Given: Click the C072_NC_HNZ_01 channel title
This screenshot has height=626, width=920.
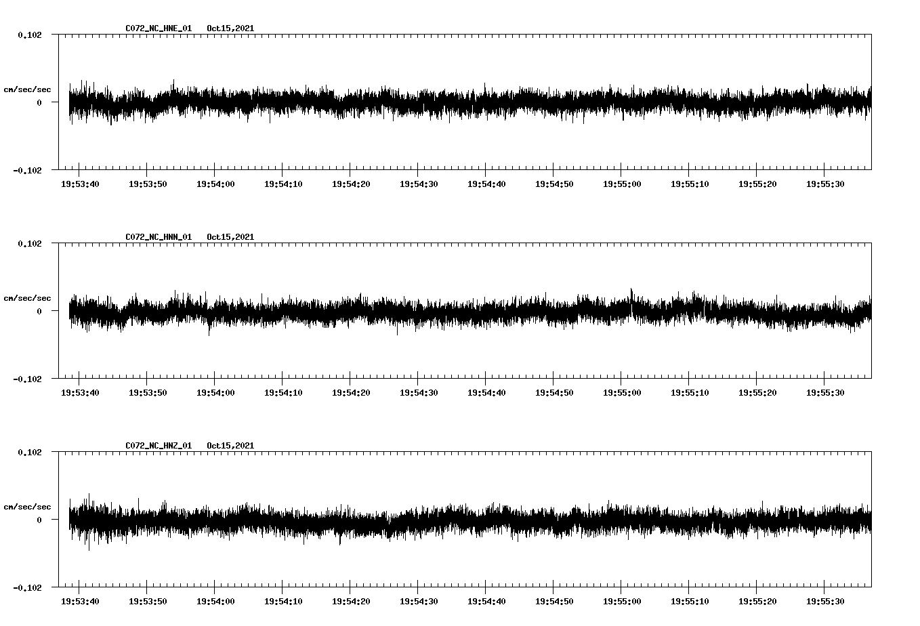Looking at the screenshot, I should (159, 446).
